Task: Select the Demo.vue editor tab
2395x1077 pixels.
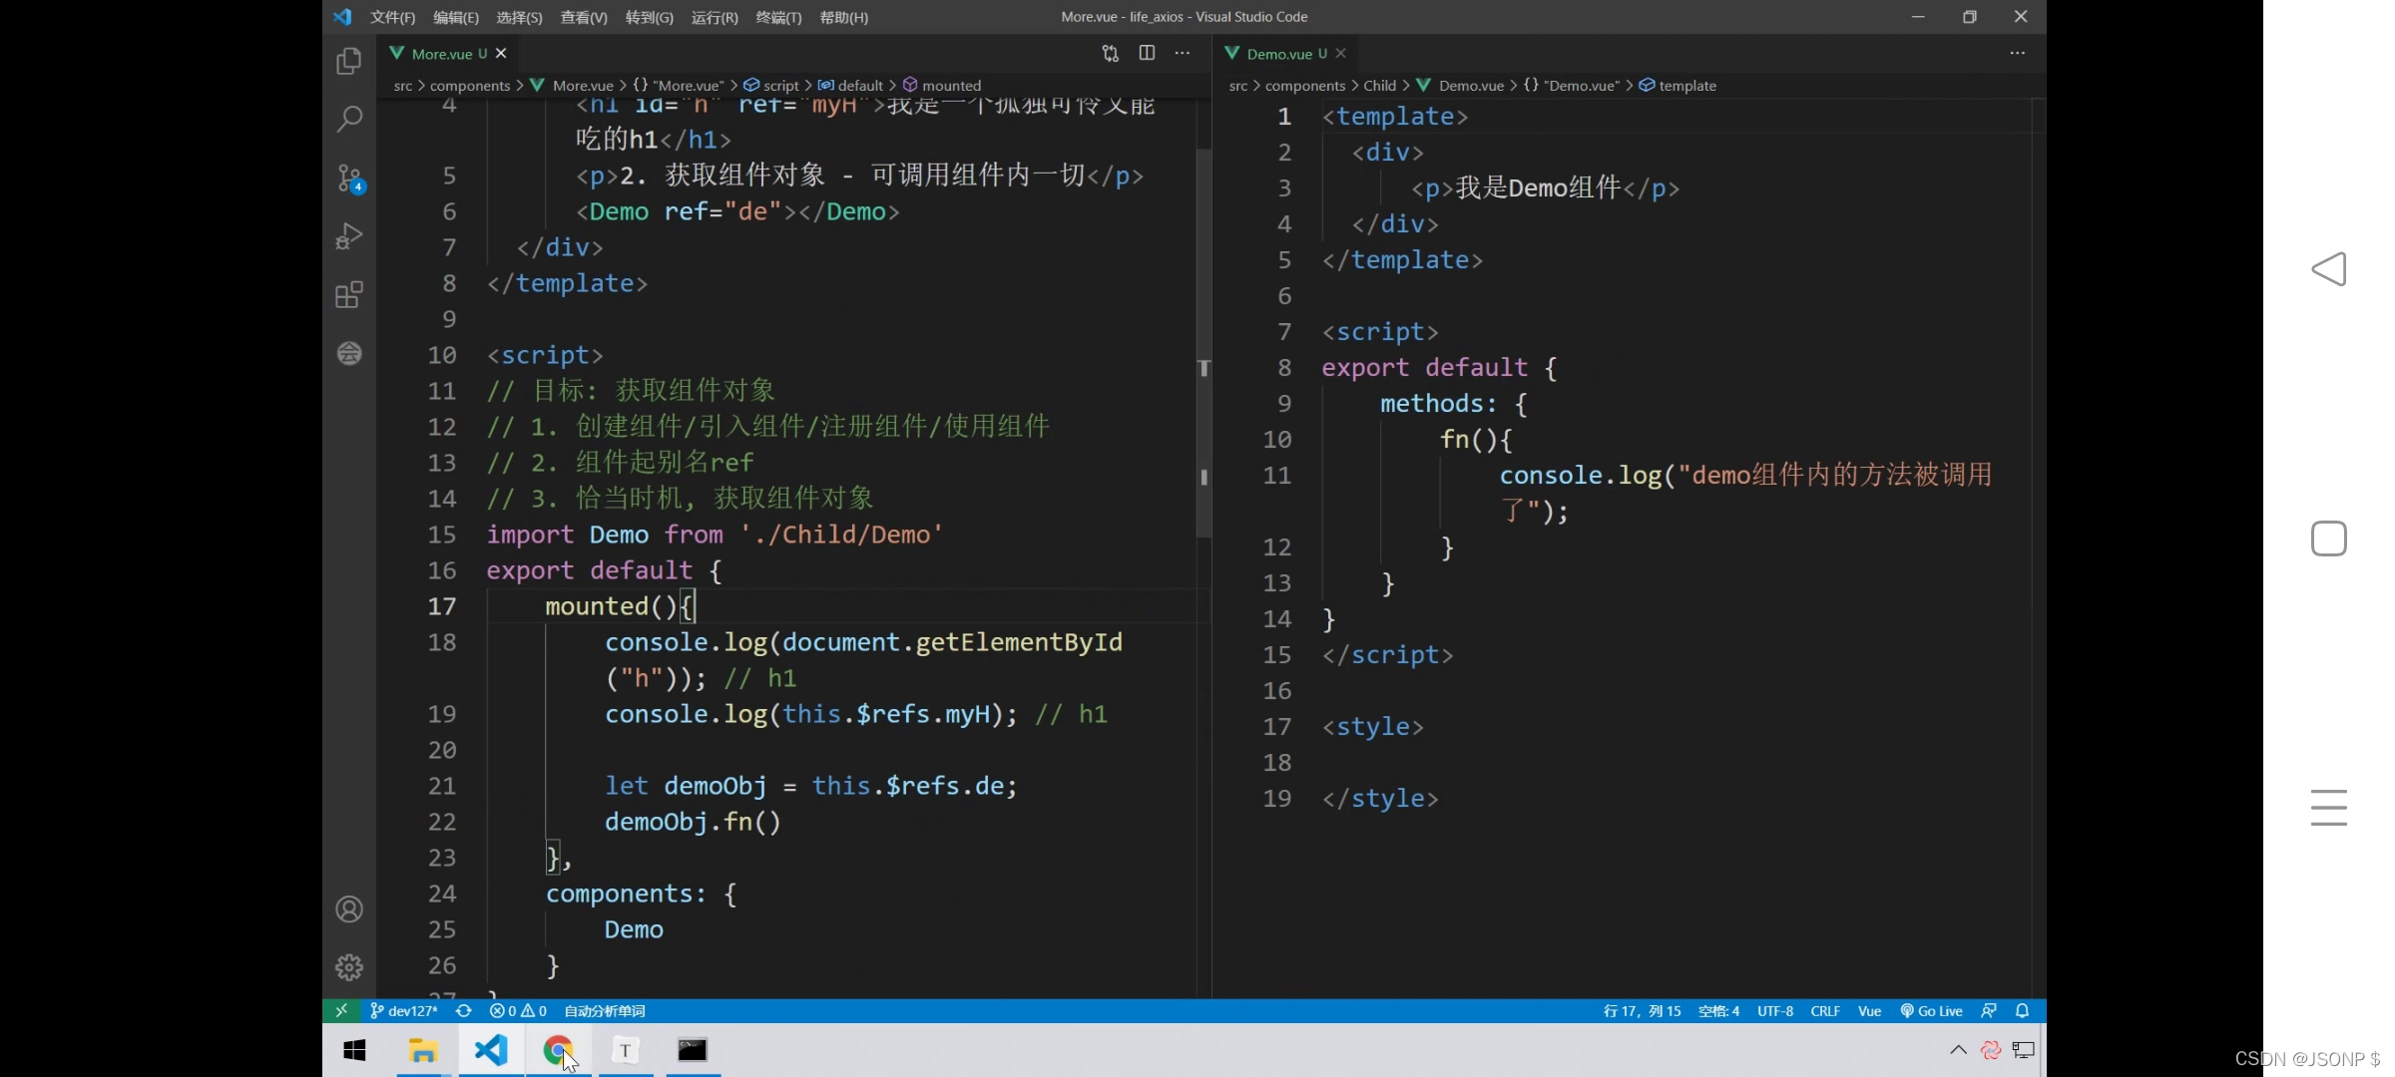Action: point(1285,53)
